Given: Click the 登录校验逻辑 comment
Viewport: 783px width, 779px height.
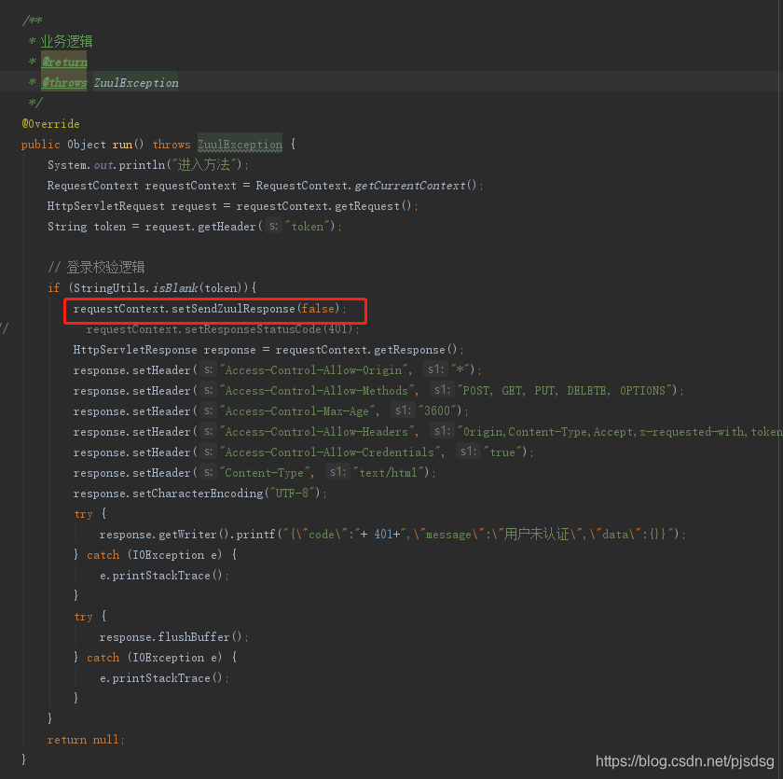Looking at the screenshot, I should point(96,268).
